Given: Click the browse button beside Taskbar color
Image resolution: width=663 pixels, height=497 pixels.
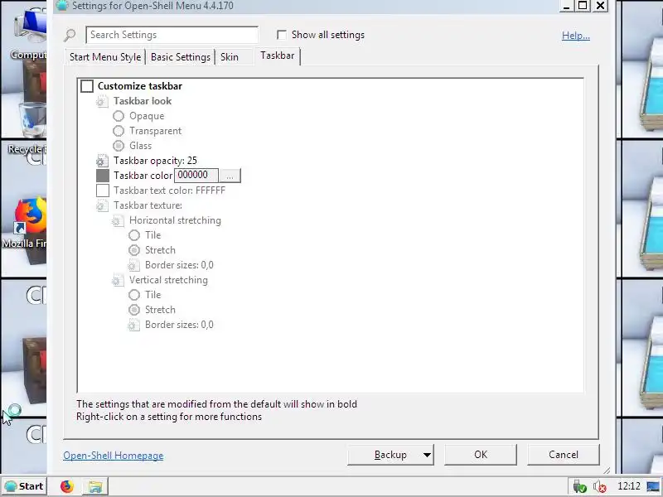Looking at the screenshot, I should pyautogui.click(x=230, y=176).
